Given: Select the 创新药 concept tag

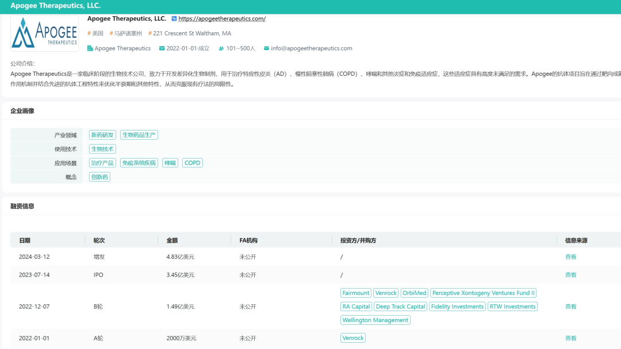Looking at the screenshot, I should point(99,177).
